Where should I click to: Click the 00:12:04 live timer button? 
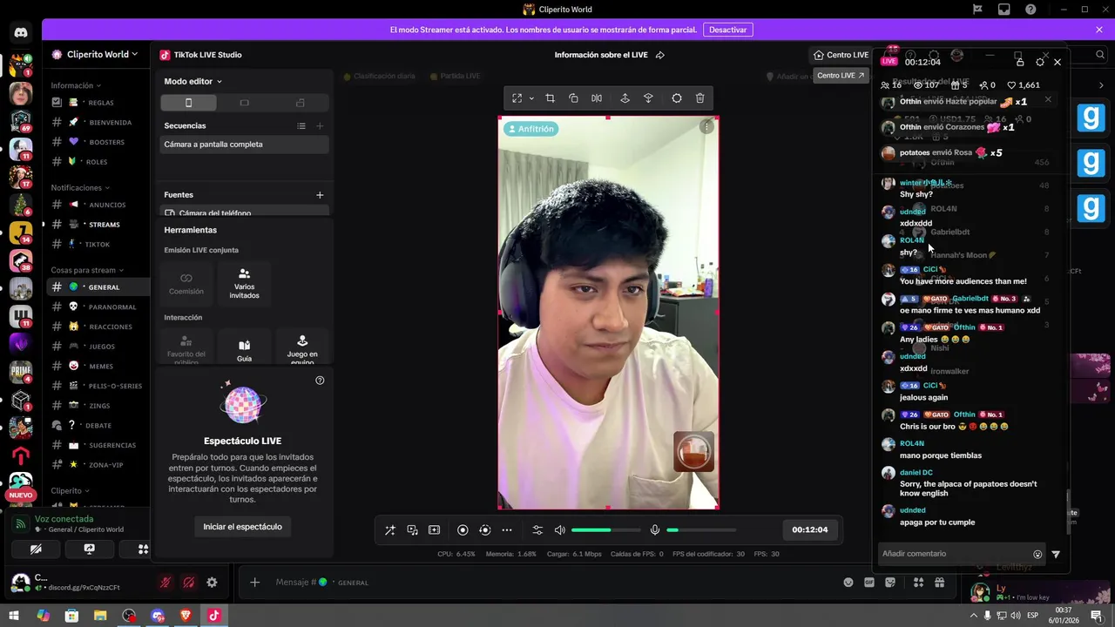810,529
